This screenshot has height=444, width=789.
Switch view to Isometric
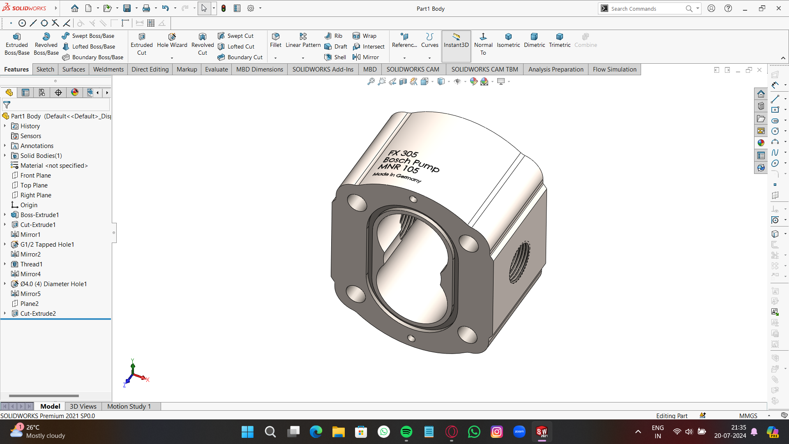pos(508,41)
